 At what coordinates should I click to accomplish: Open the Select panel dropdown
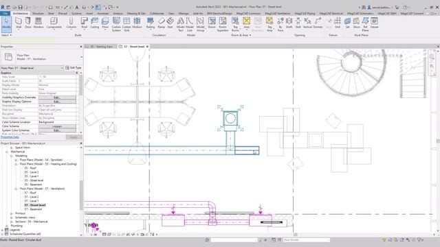pyautogui.click(x=6, y=35)
